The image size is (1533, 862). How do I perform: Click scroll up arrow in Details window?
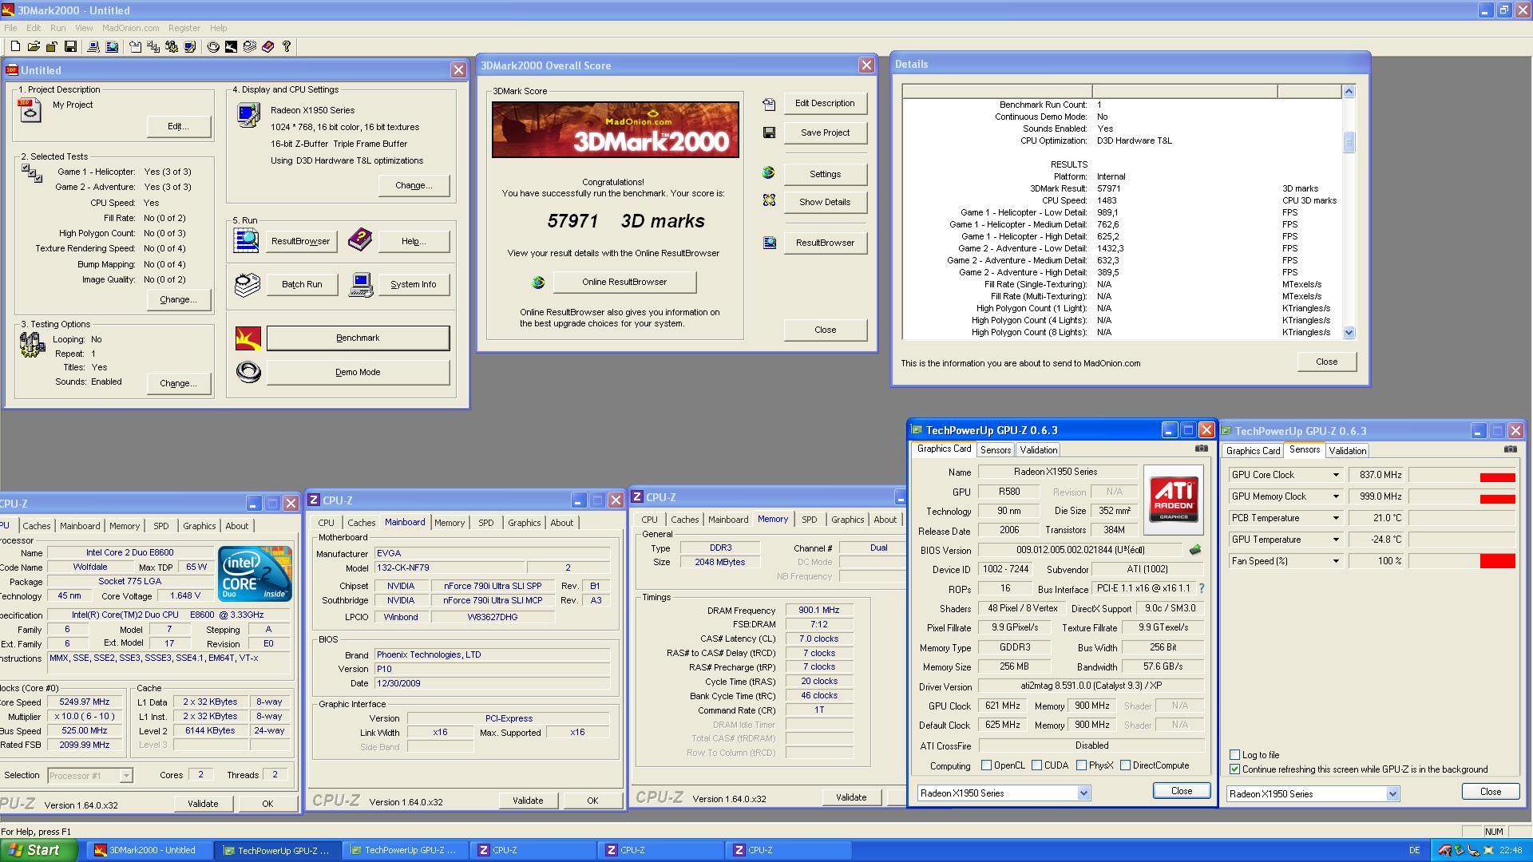pyautogui.click(x=1349, y=92)
